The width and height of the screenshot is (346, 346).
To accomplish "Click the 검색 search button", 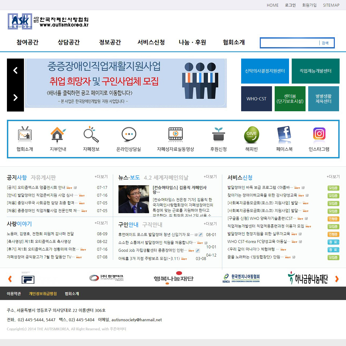I will [325, 43].
